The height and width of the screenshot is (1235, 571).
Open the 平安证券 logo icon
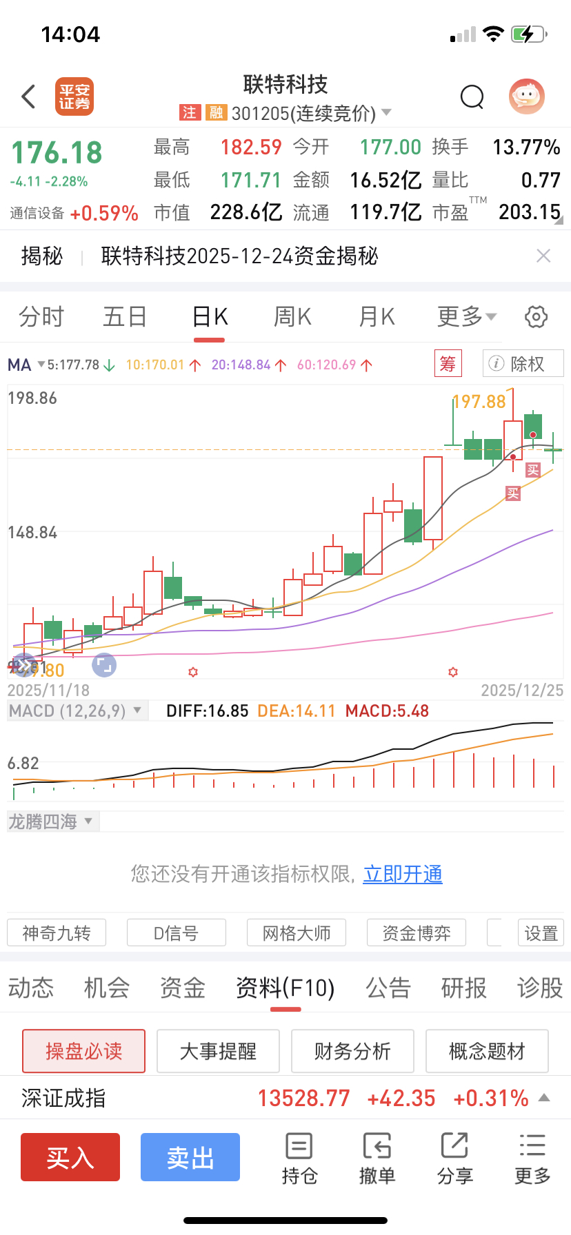[x=74, y=96]
